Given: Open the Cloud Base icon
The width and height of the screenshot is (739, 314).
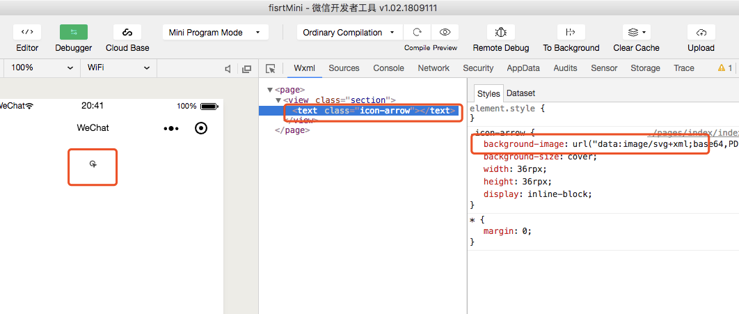Looking at the screenshot, I should point(127,32).
